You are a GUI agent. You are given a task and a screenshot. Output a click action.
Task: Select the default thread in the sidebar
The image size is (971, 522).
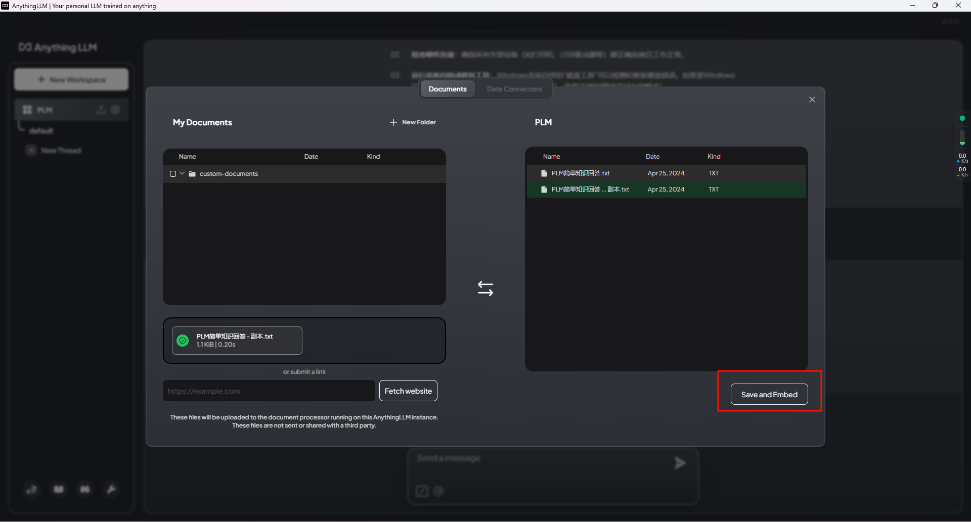click(41, 131)
